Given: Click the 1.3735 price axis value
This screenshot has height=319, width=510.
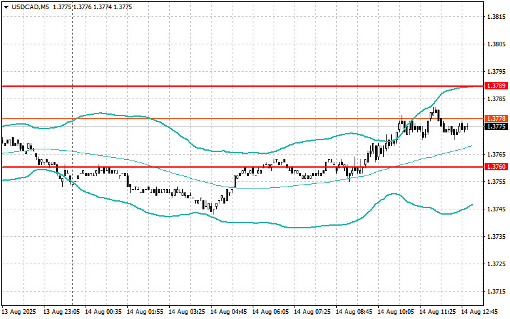Looking at the screenshot, I should point(497,237).
